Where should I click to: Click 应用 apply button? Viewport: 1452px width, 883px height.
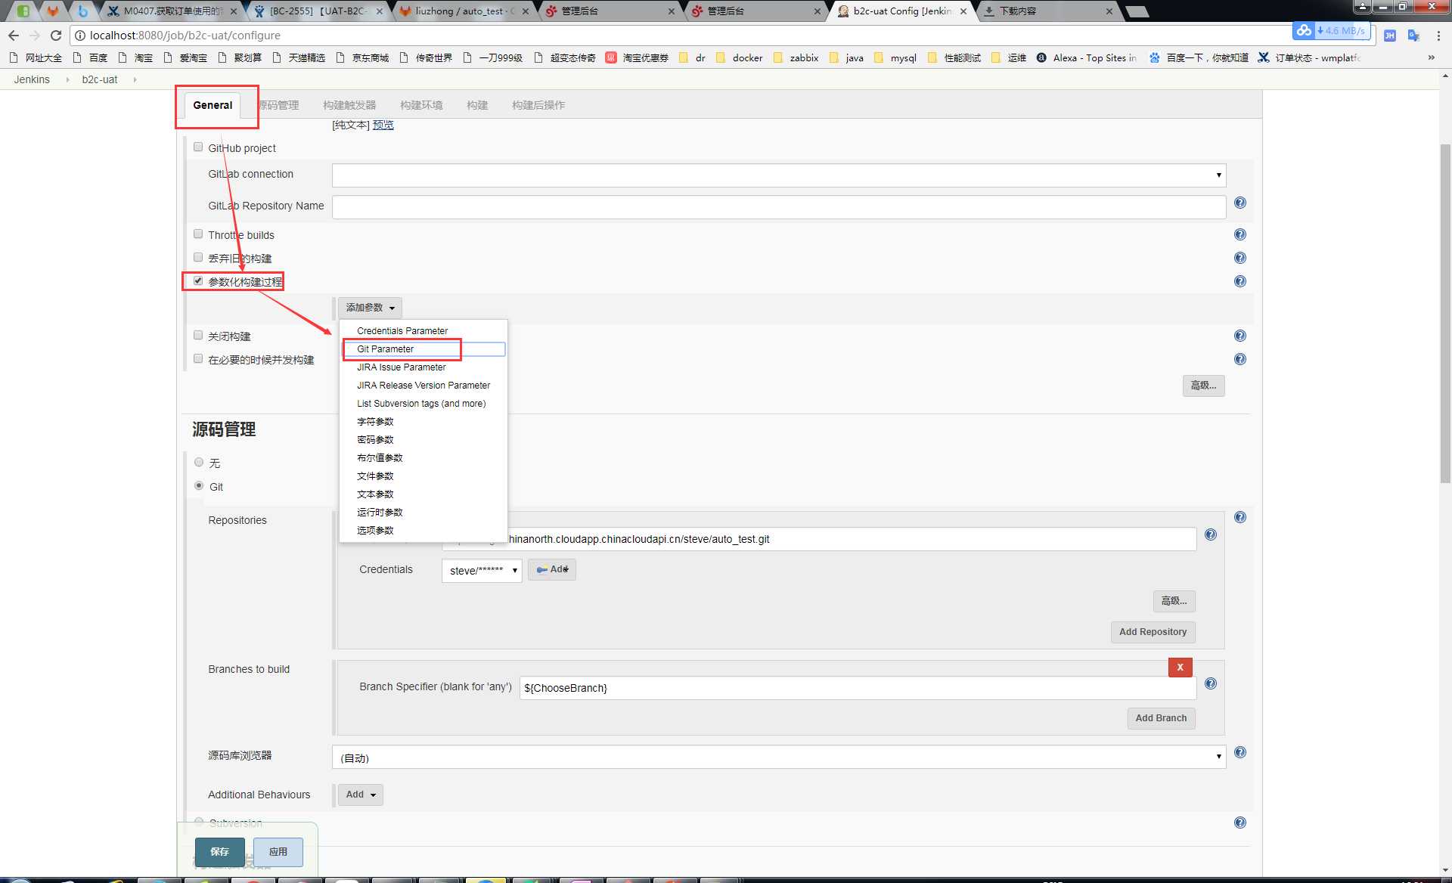[278, 852]
